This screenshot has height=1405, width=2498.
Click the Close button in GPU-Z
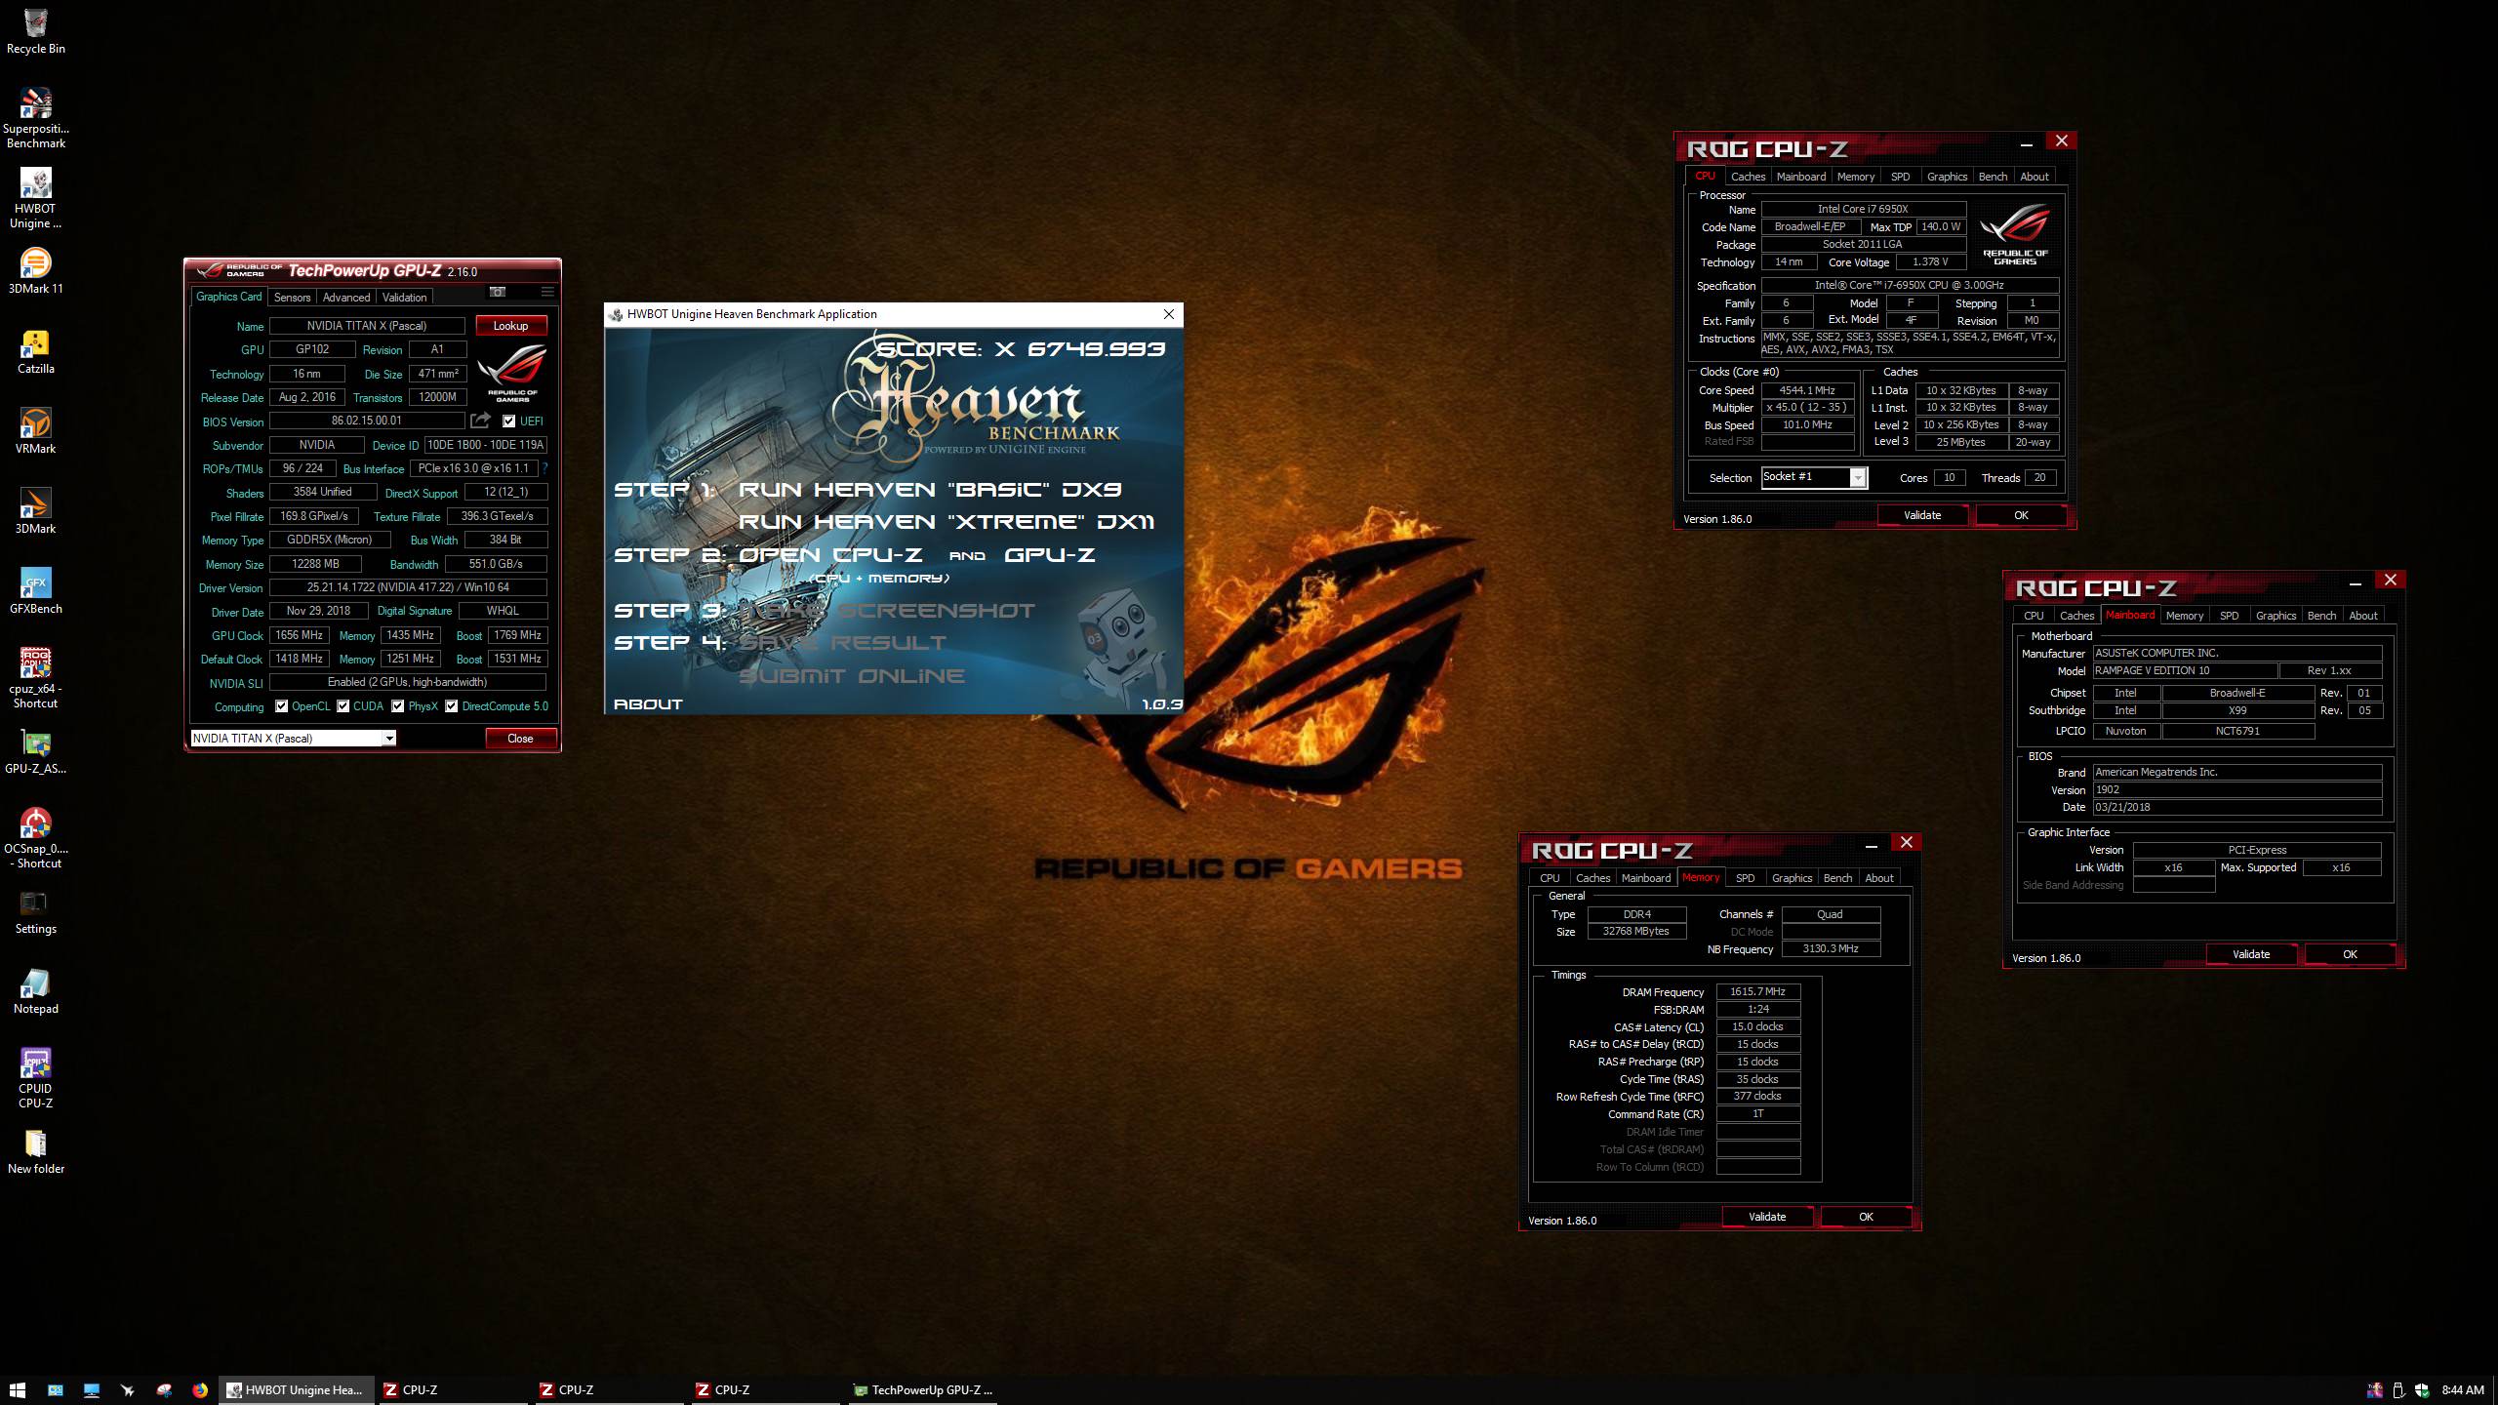[520, 739]
